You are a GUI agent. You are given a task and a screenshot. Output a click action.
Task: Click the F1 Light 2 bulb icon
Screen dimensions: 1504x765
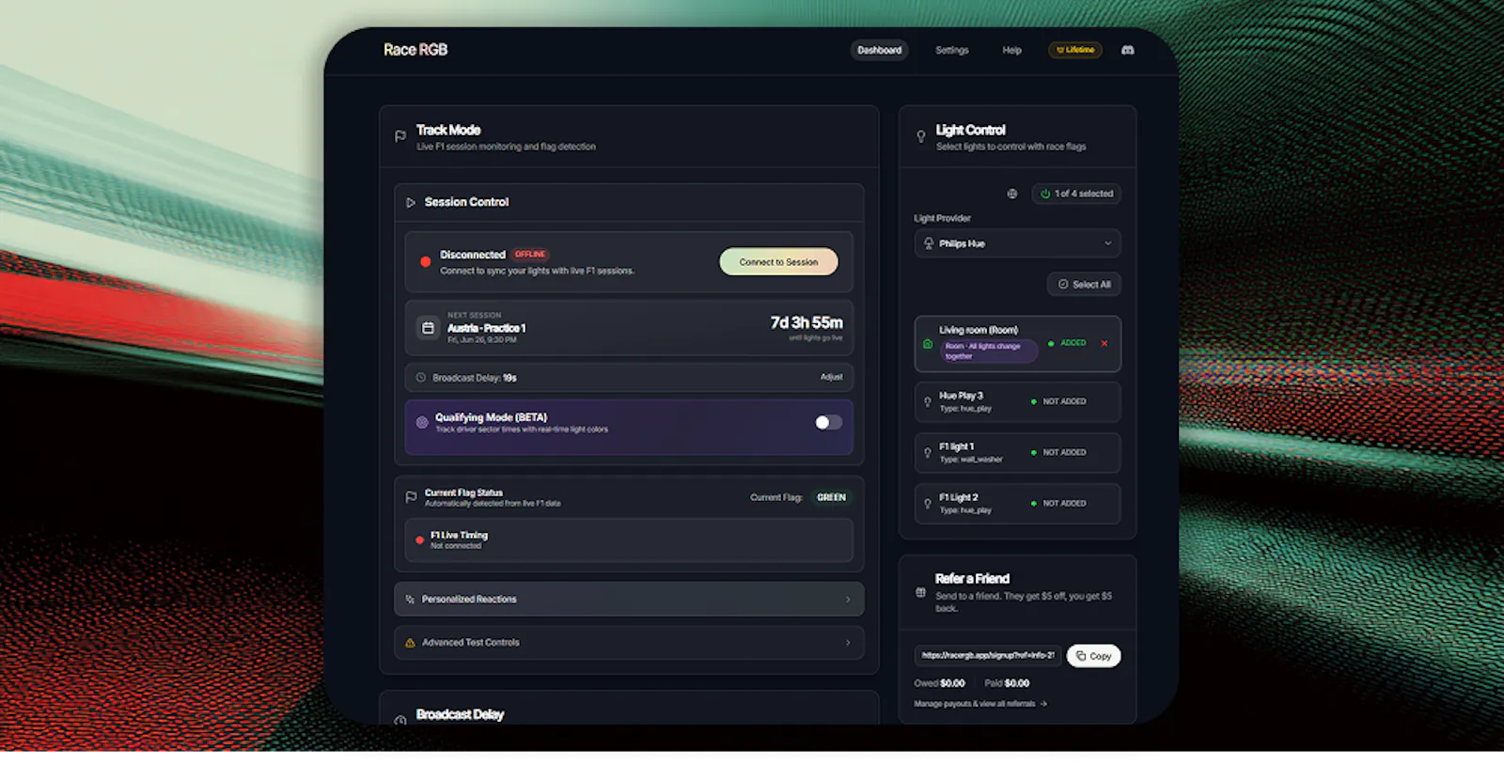point(928,504)
